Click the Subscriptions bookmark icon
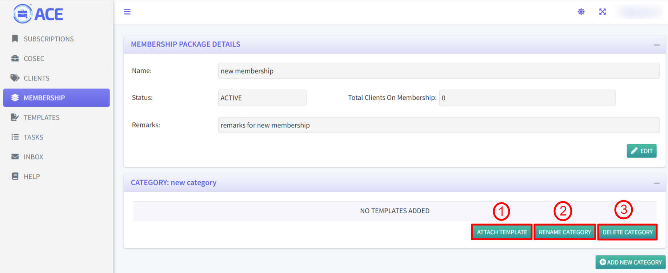This screenshot has width=668, height=273. pos(15,39)
